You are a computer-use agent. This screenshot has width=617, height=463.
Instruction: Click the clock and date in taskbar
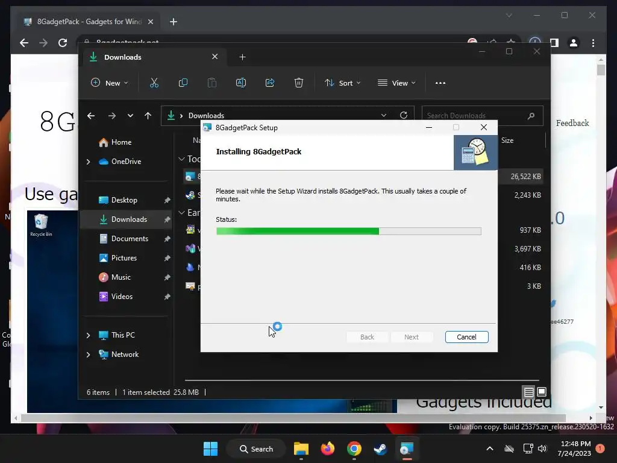[575, 449]
